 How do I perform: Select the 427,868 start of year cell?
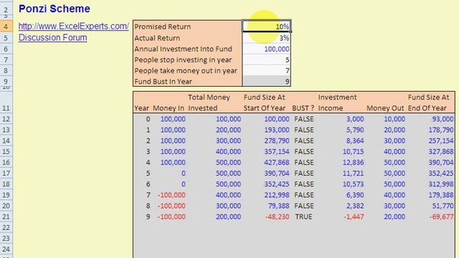point(277,163)
